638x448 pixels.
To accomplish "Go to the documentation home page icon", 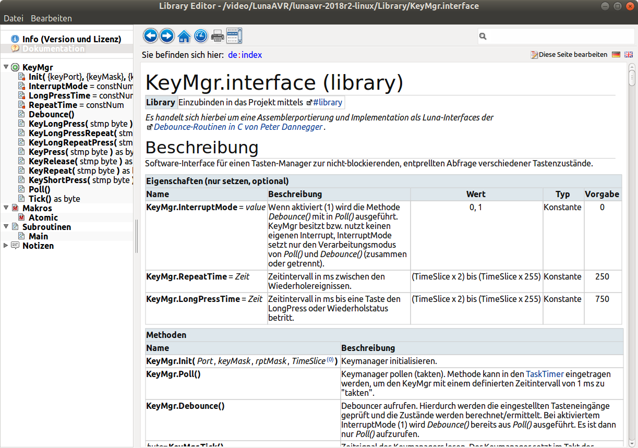I will (184, 36).
